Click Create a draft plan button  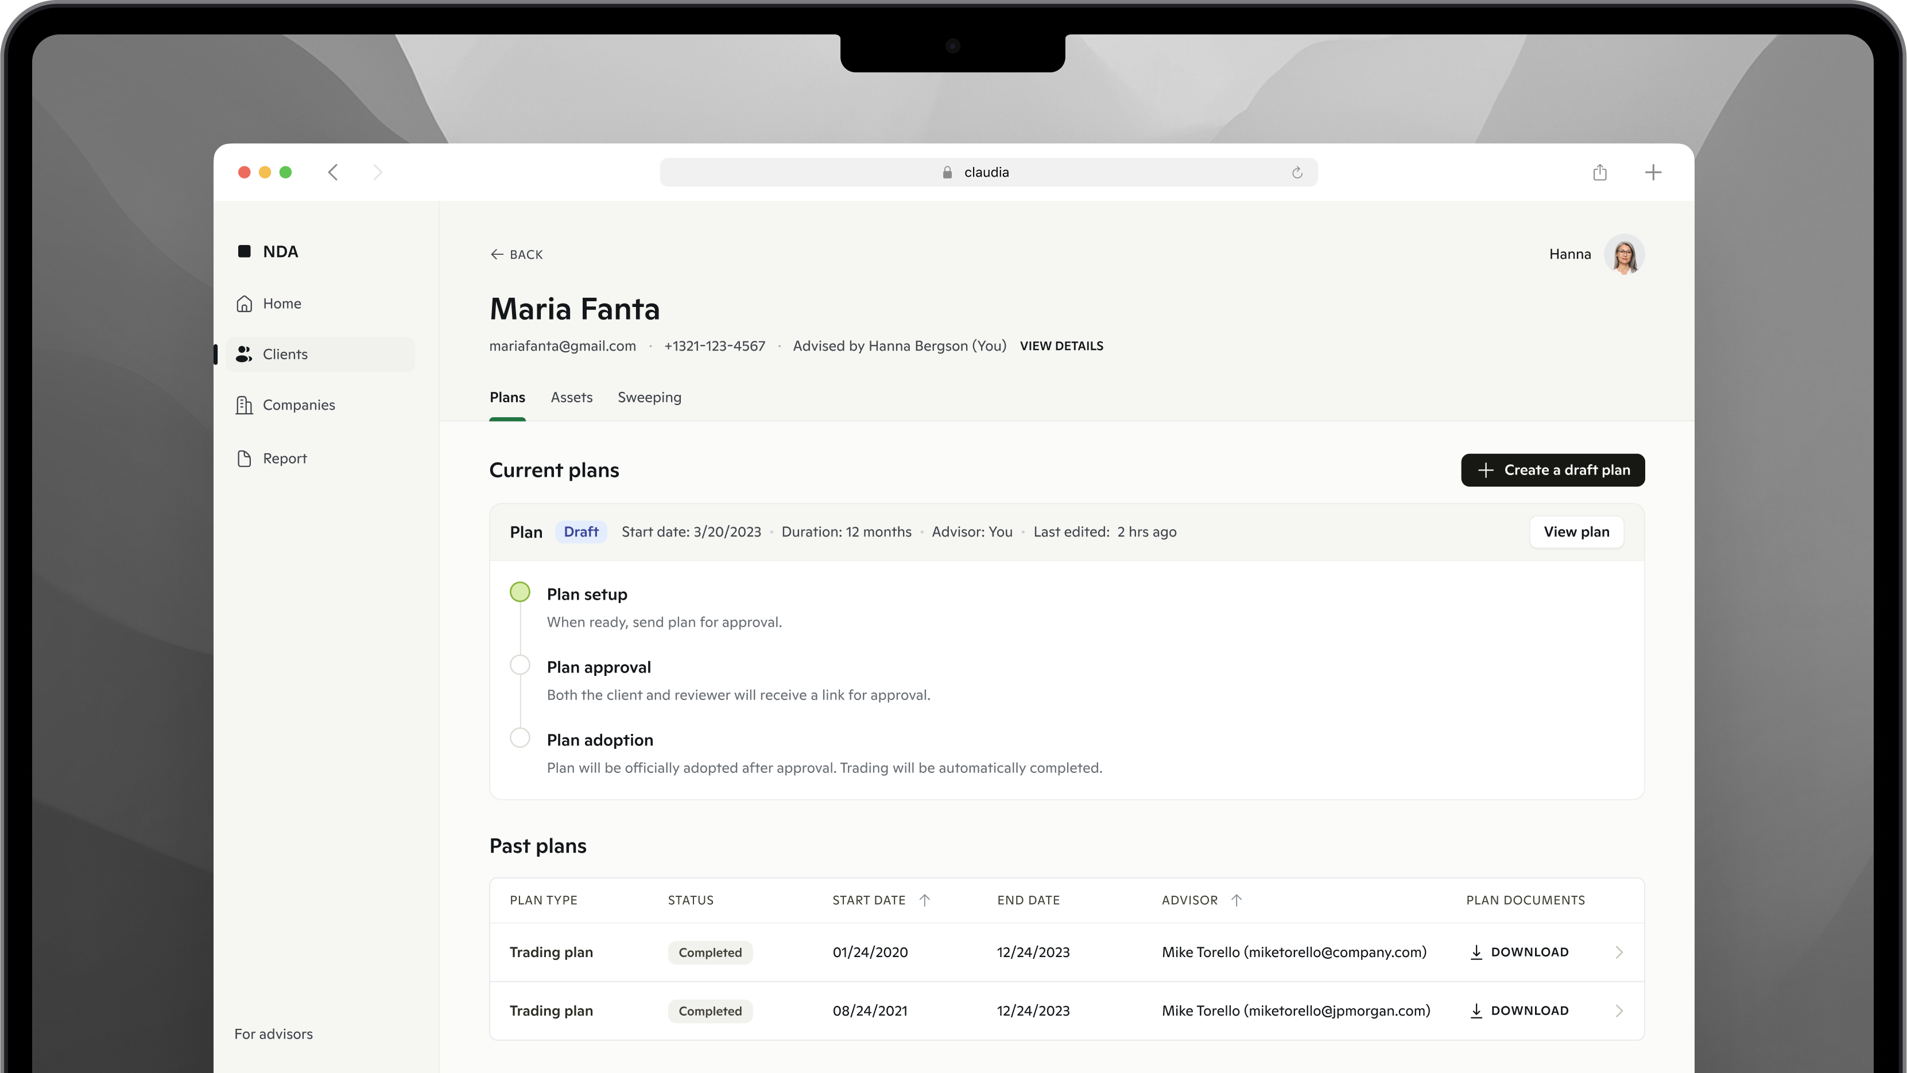tap(1552, 470)
